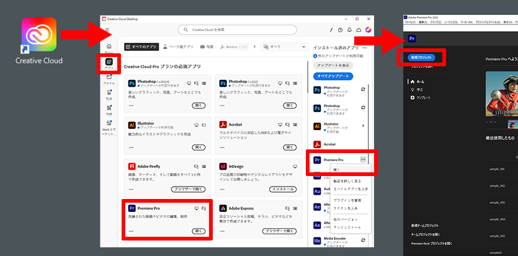518x256 pixels.
Task: Expand more category tabs with the chevron
Action: tap(254, 47)
